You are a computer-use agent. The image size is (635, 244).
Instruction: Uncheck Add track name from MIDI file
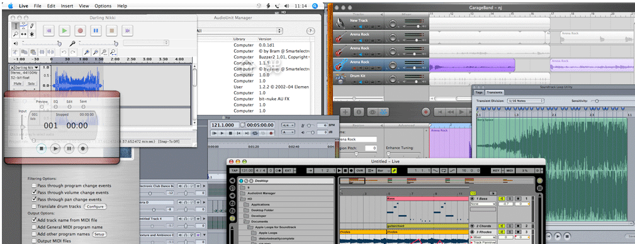click(34, 220)
